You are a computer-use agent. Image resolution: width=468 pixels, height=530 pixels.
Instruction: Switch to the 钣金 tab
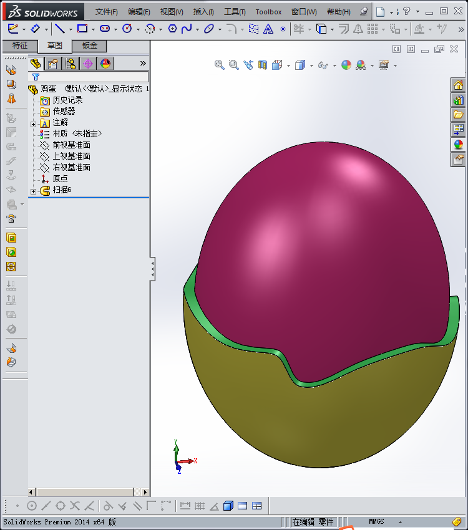click(x=90, y=46)
